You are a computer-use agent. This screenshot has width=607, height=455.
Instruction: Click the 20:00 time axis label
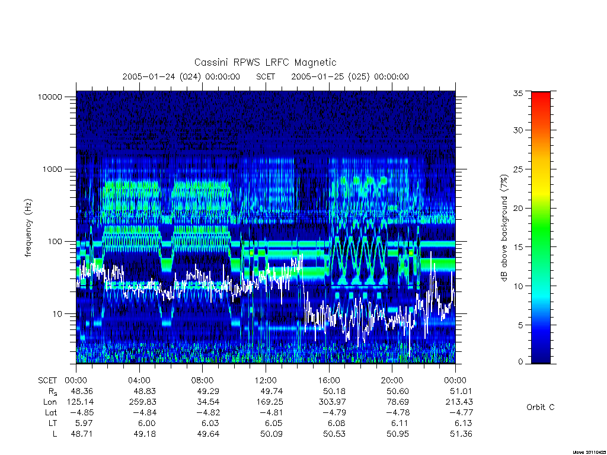(x=392, y=381)
